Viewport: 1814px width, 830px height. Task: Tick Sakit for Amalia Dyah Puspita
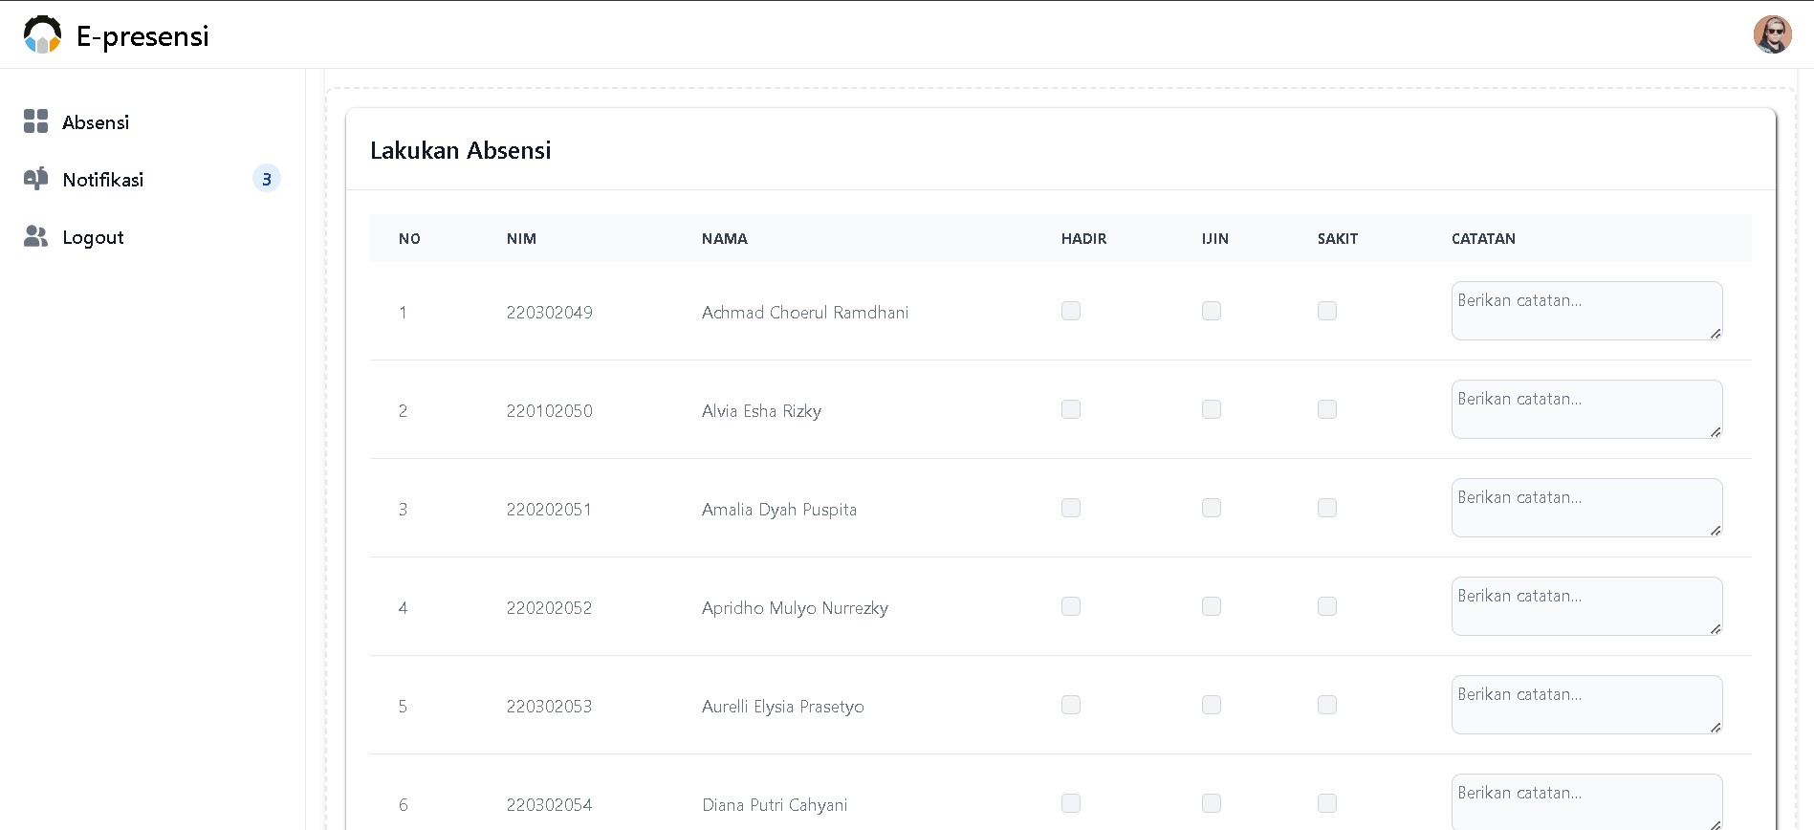[1327, 508]
